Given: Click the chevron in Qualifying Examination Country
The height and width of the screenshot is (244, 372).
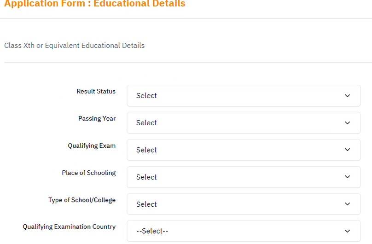Looking at the screenshot, I should pyautogui.click(x=347, y=231).
